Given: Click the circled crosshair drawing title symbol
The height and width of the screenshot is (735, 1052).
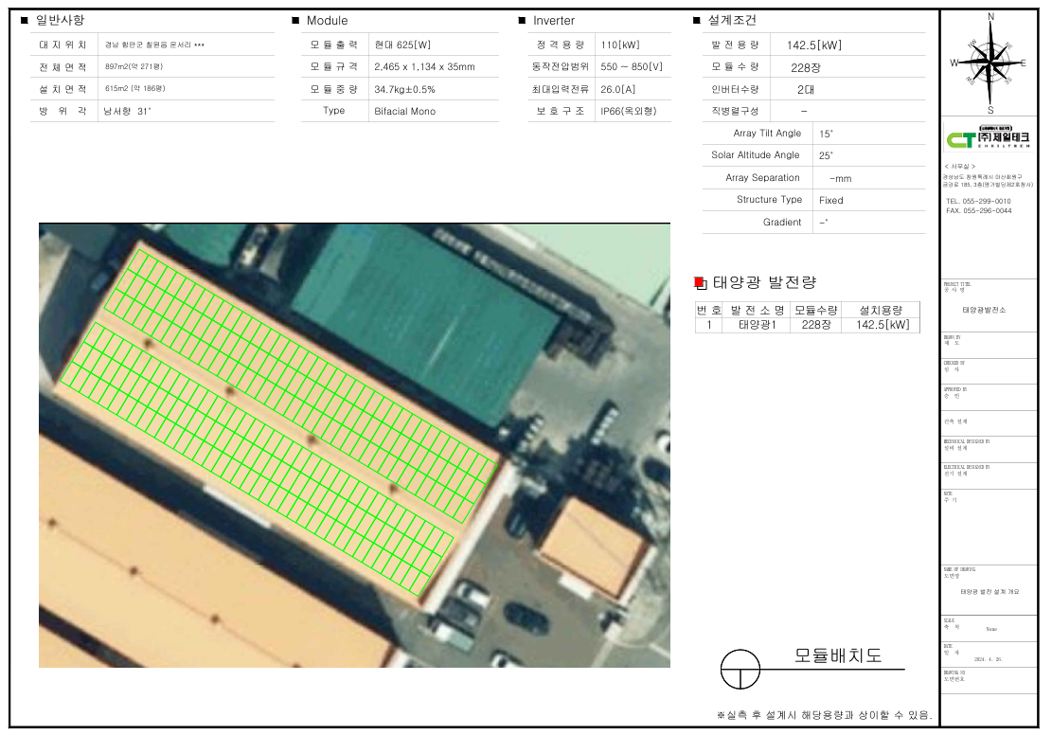Looking at the screenshot, I should (740, 670).
